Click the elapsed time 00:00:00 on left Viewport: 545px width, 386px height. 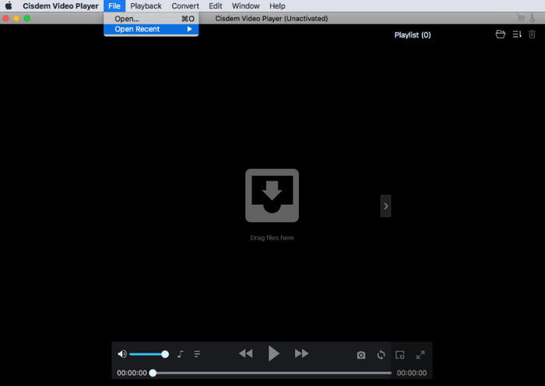coord(132,373)
